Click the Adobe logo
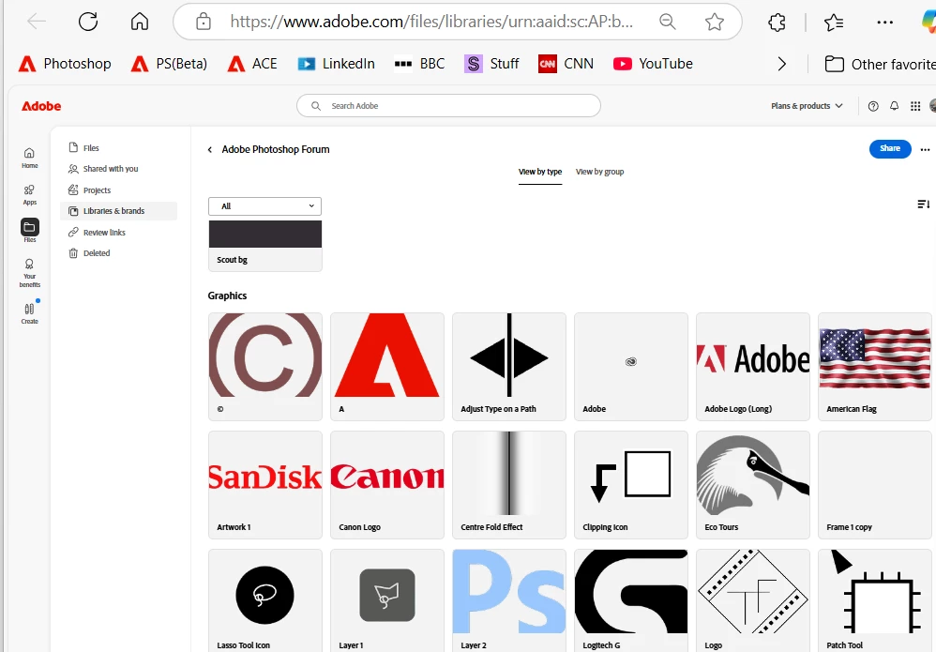936x652 pixels. (41, 106)
